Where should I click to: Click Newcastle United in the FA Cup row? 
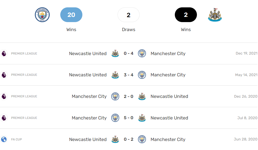pyautogui.click(x=88, y=139)
